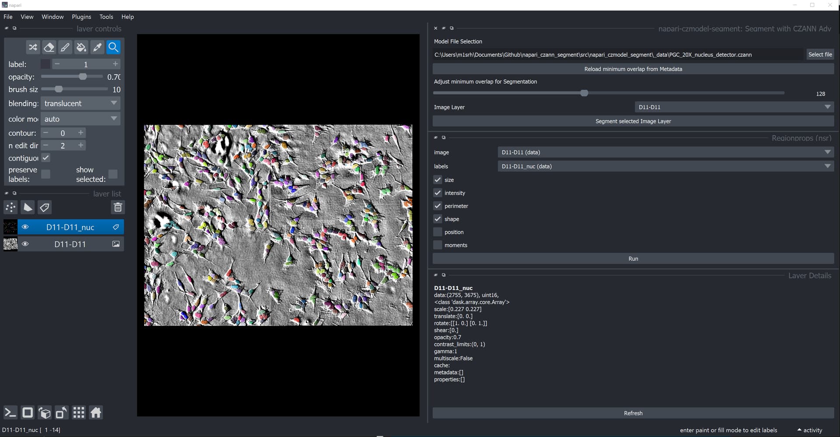Expand the Image Layer dropdown
840x437 pixels.
point(734,107)
